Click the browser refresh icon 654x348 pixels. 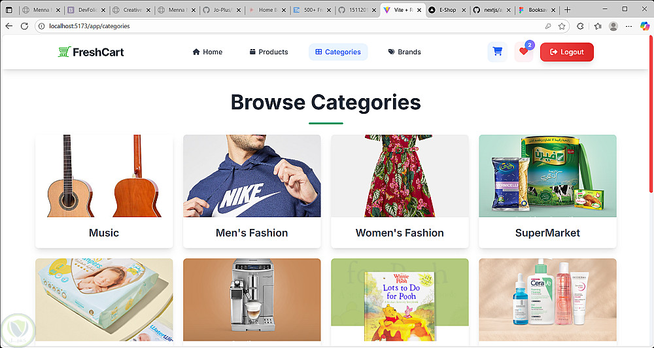pyautogui.click(x=24, y=26)
